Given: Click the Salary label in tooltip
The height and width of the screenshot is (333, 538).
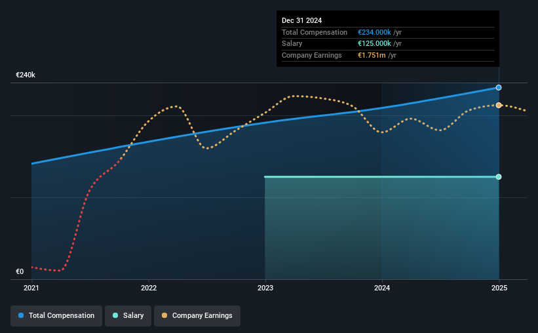Looking at the screenshot, I should point(292,44).
